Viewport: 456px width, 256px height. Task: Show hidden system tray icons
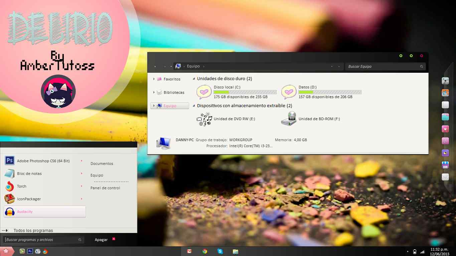[x=408, y=252]
